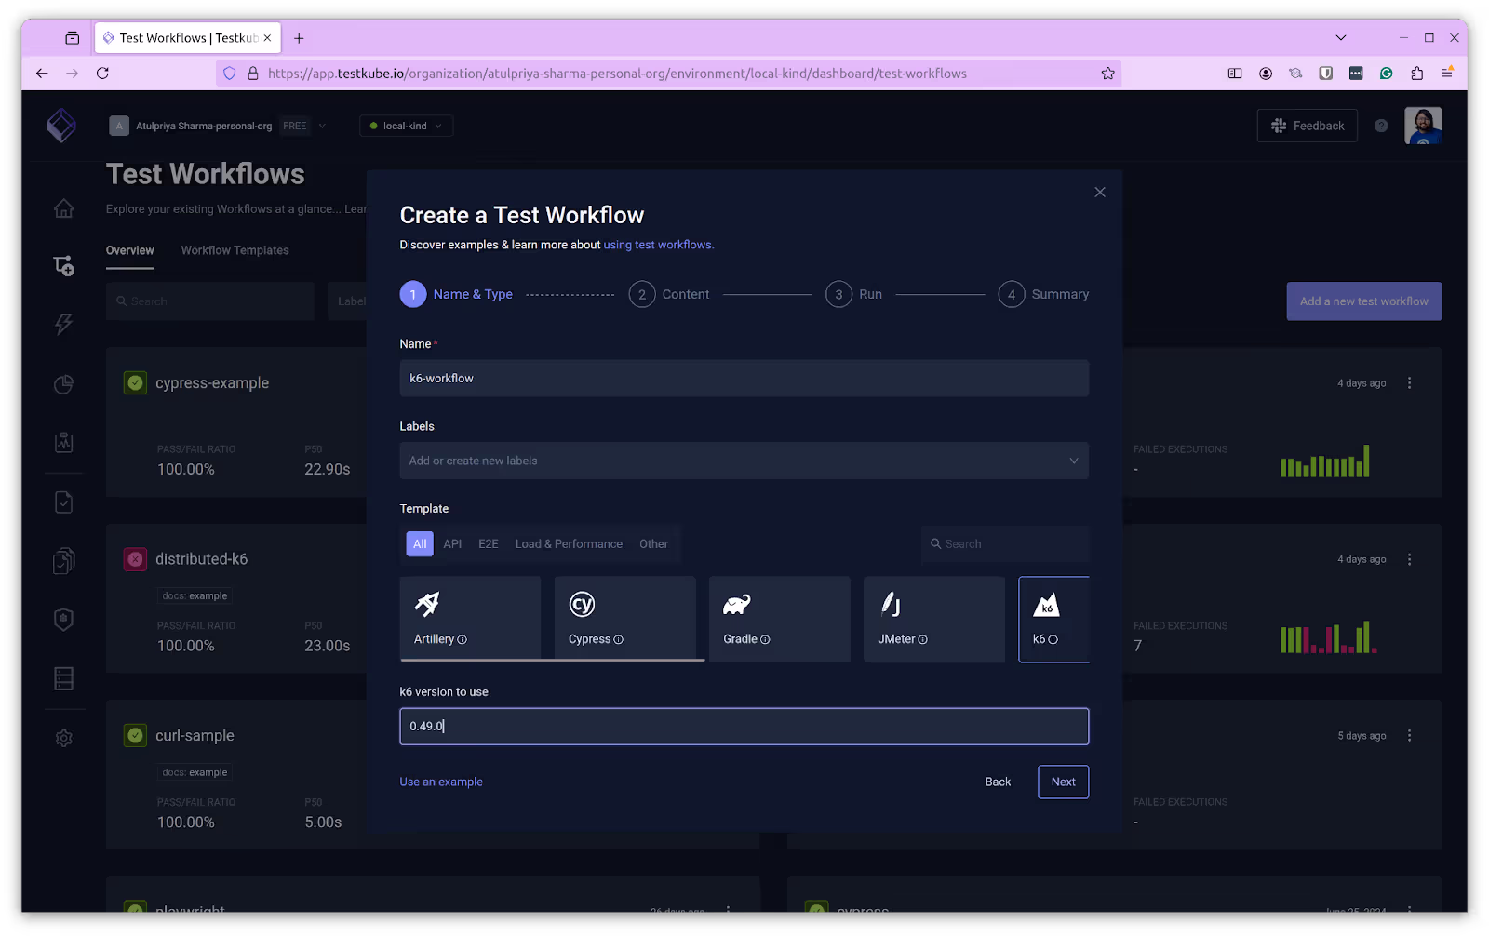Image resolution: width=1489 pixels, height=936 pixels.
Task: Open the Settings gear sidebar icon
Action: [x=63, y=738]
